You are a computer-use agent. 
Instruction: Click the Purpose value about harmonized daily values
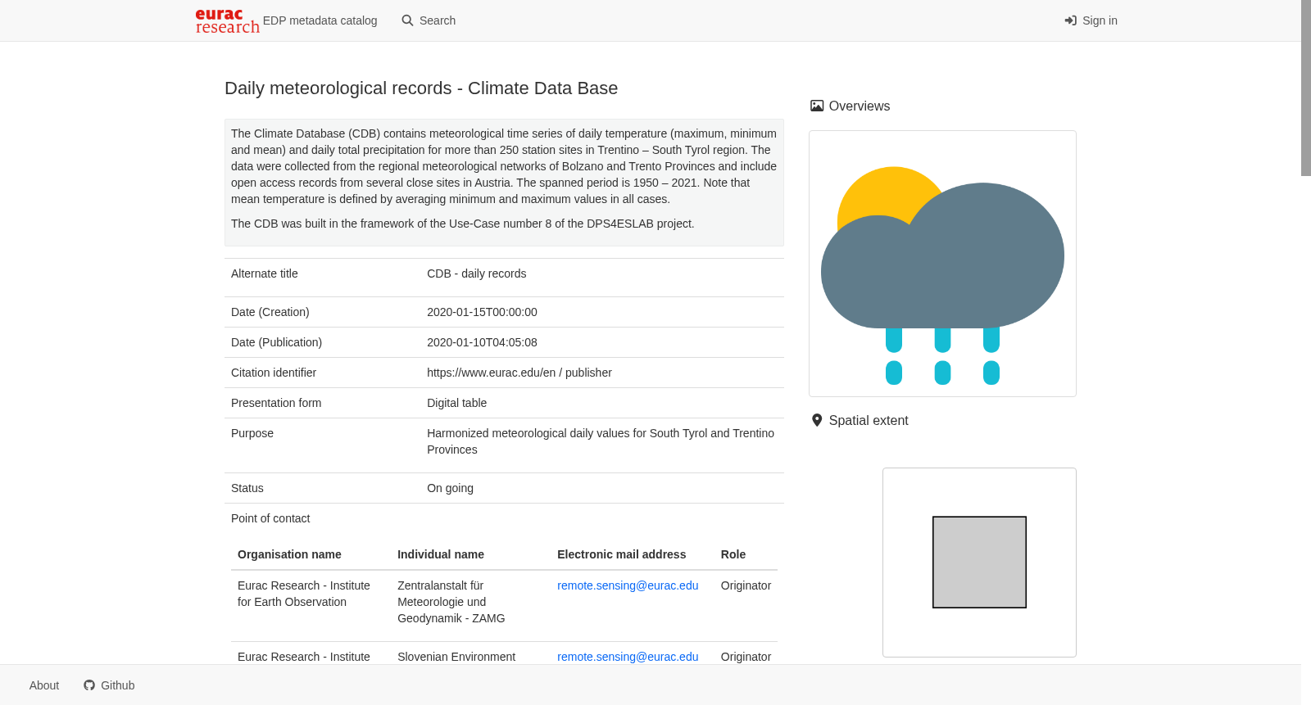click(x=601, y=441)
